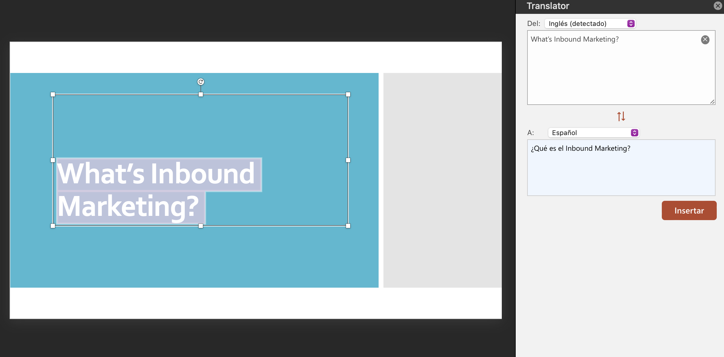Swap source and target languages
The image size is (724, 357).
[x=621, y=116]
